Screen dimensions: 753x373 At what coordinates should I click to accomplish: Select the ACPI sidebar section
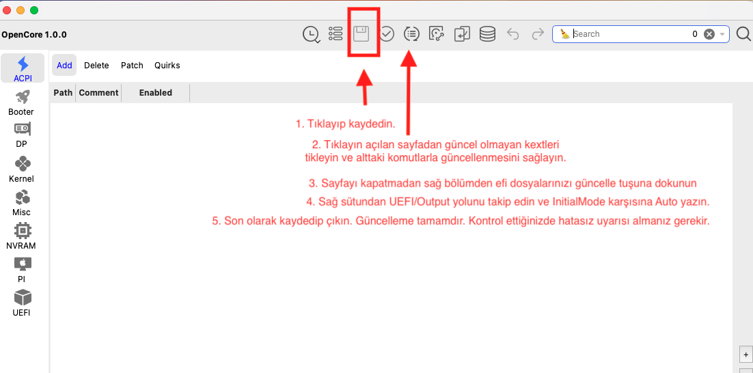click(x=23, y=68)
